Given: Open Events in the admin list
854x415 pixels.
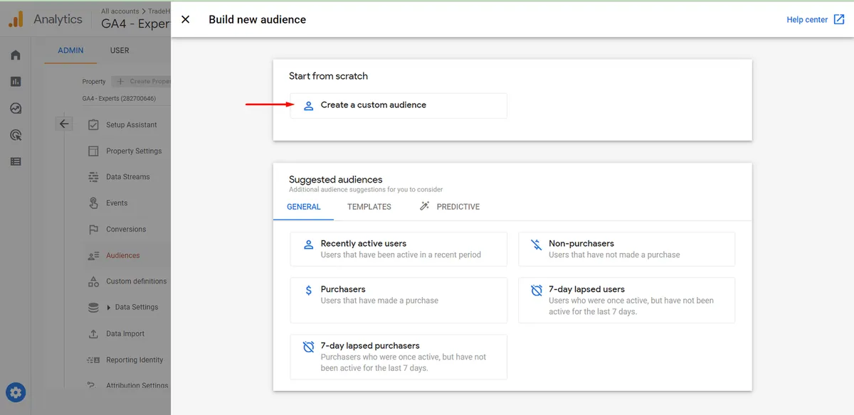Looking at the screenshot, I should click(117, 203).
